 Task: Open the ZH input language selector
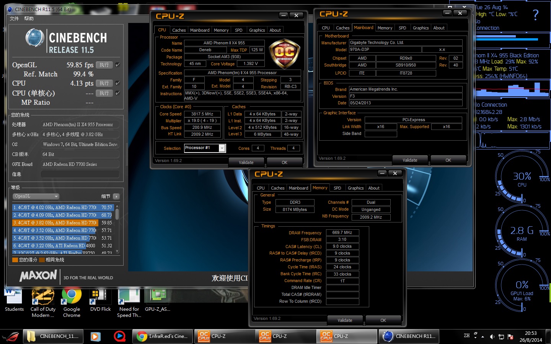[x=467, y=336]
